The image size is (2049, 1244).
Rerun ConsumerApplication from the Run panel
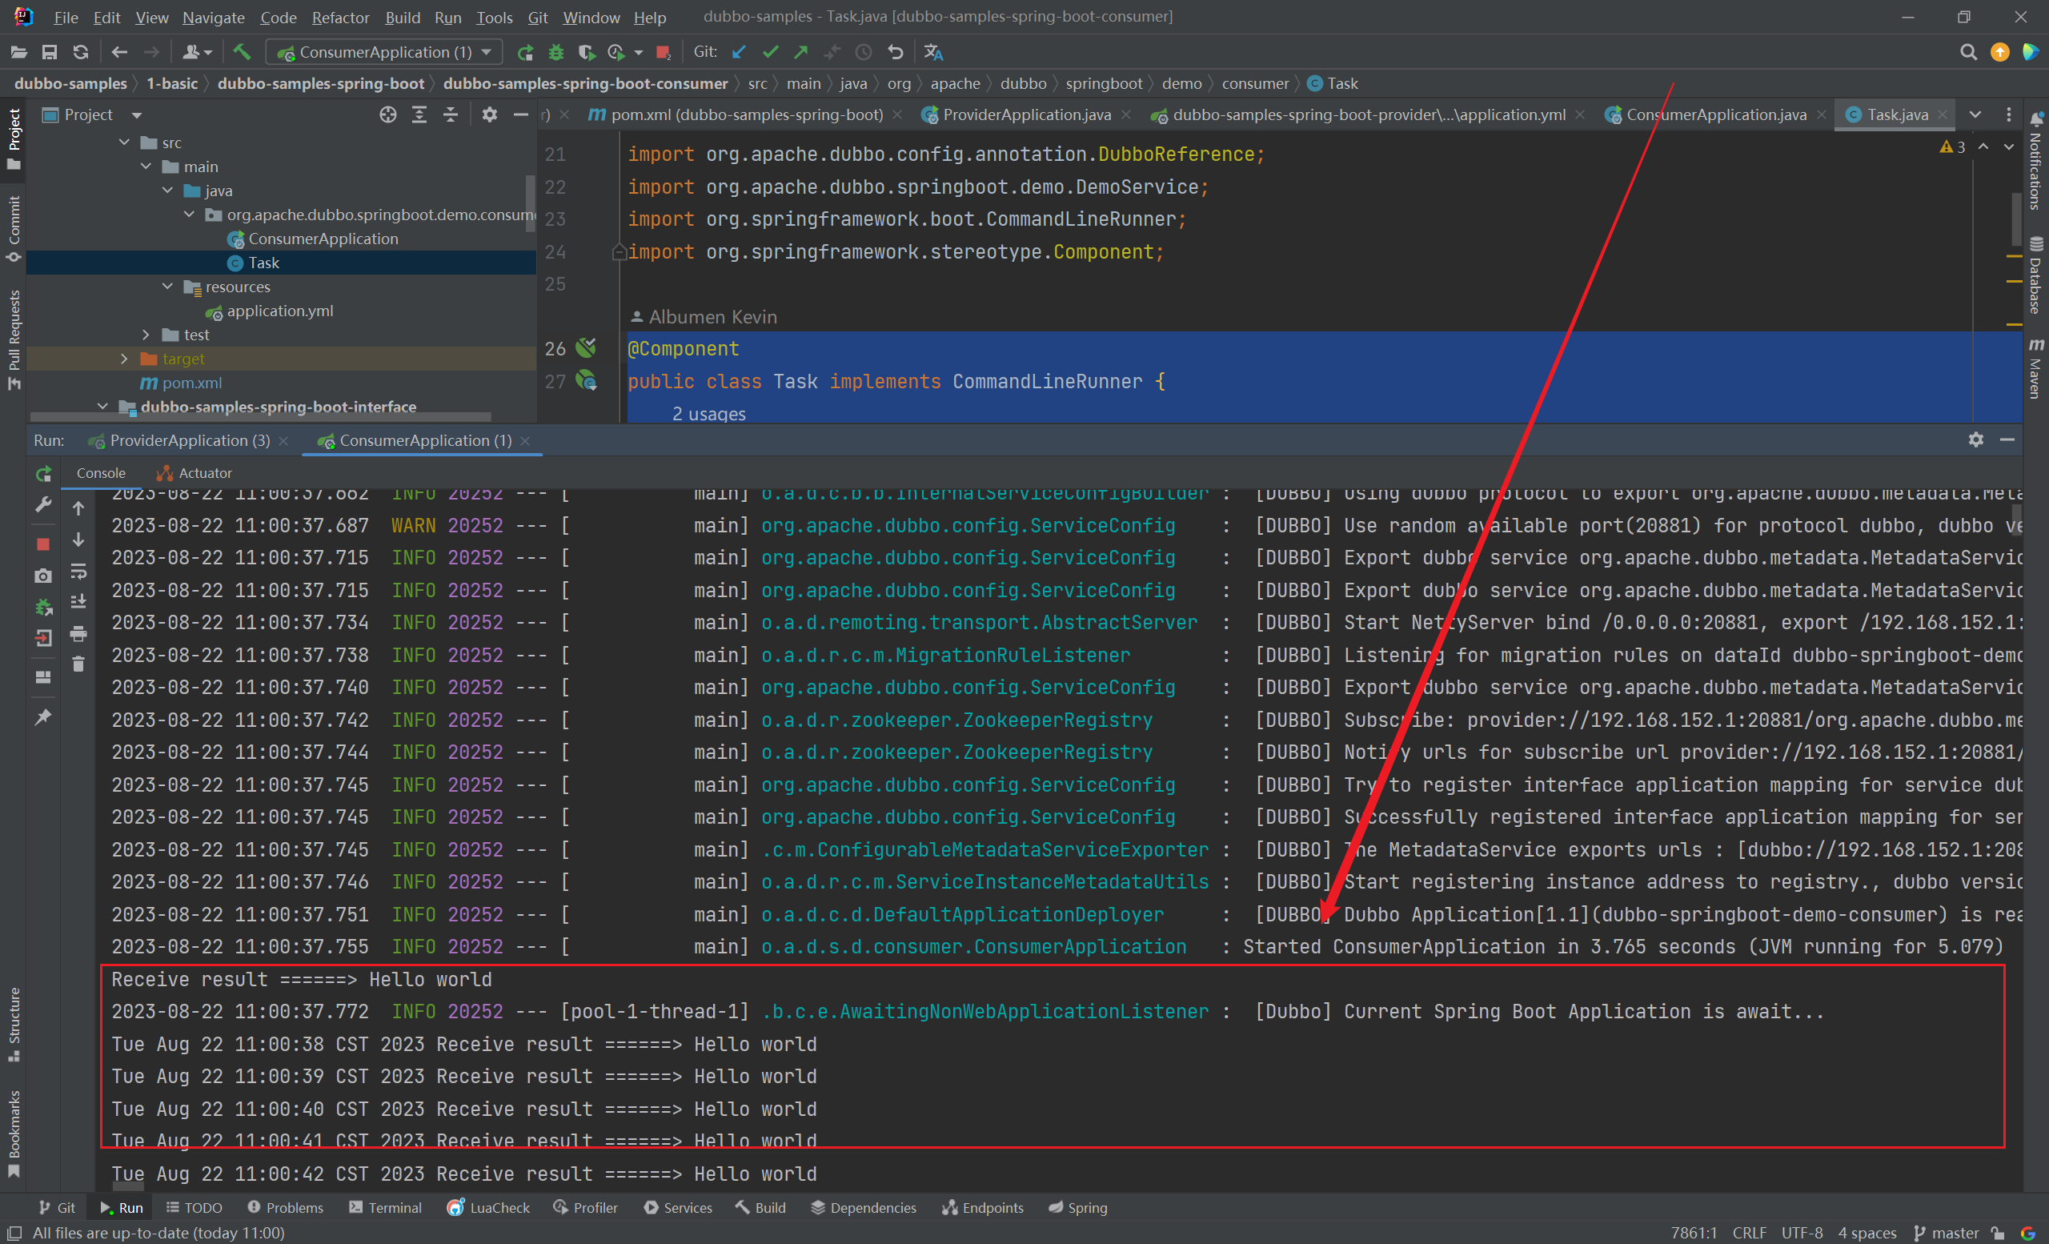[x=44, y=474]
